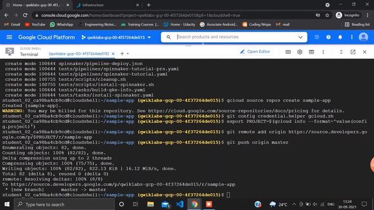
Task: Open the console more options menu
Action: (352, 37)
